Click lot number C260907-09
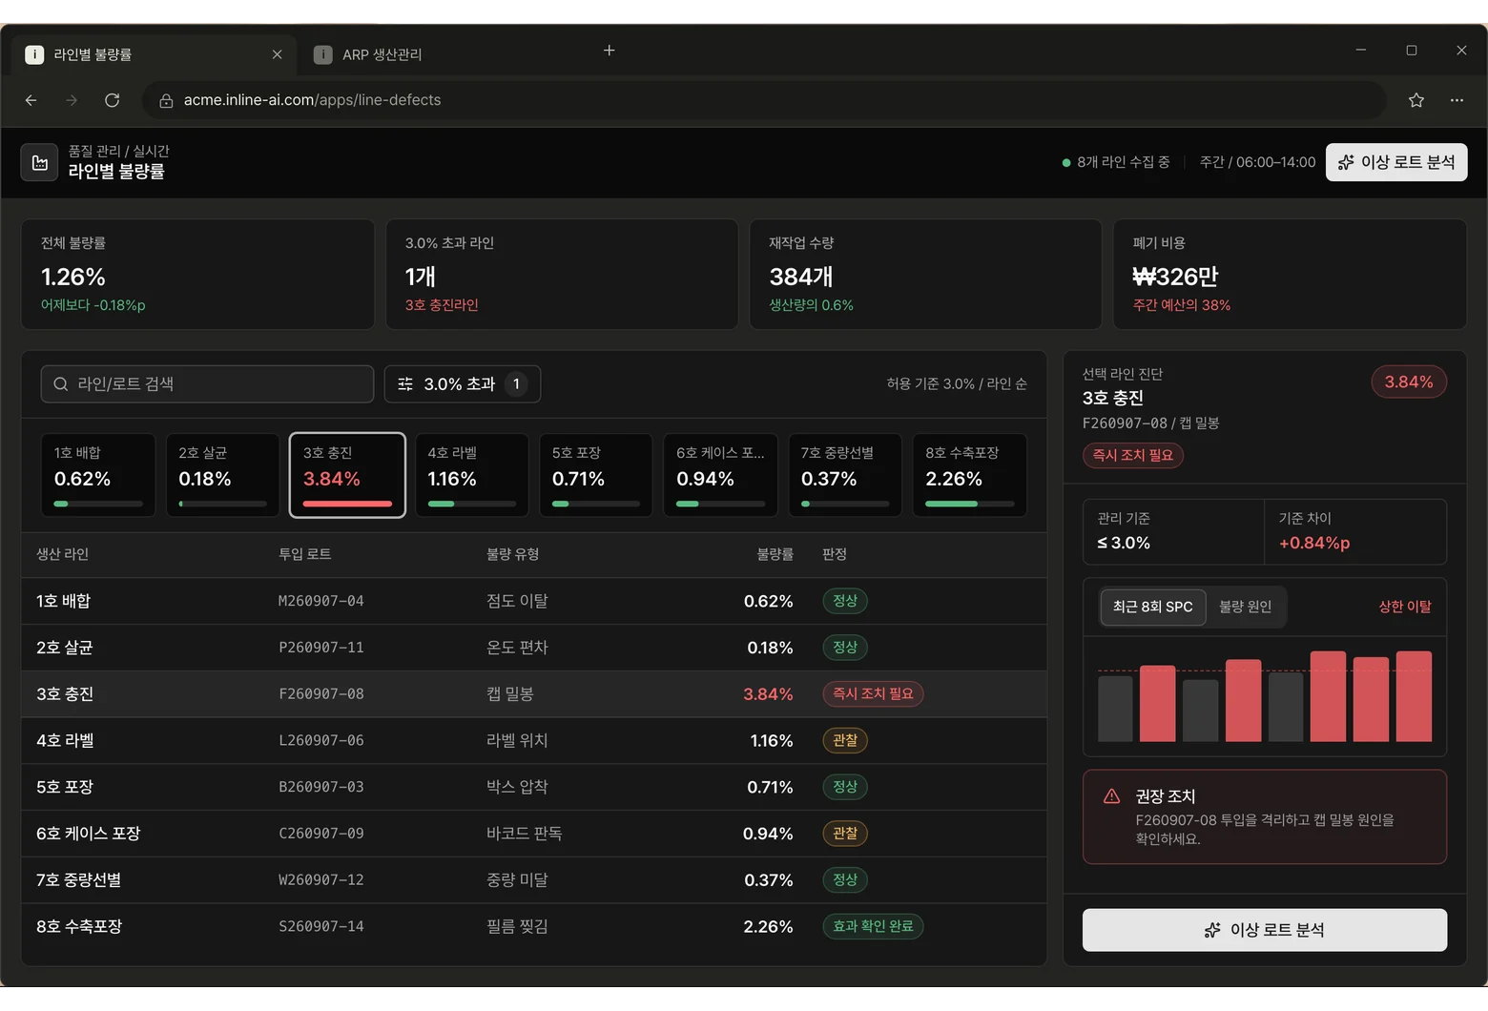Screen dimensions: 1488x1011 (x=321, y=834)
